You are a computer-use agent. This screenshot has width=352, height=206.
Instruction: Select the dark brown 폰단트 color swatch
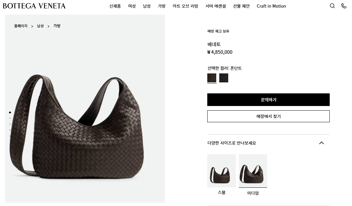pyautogui.click(x=212, y=78)
